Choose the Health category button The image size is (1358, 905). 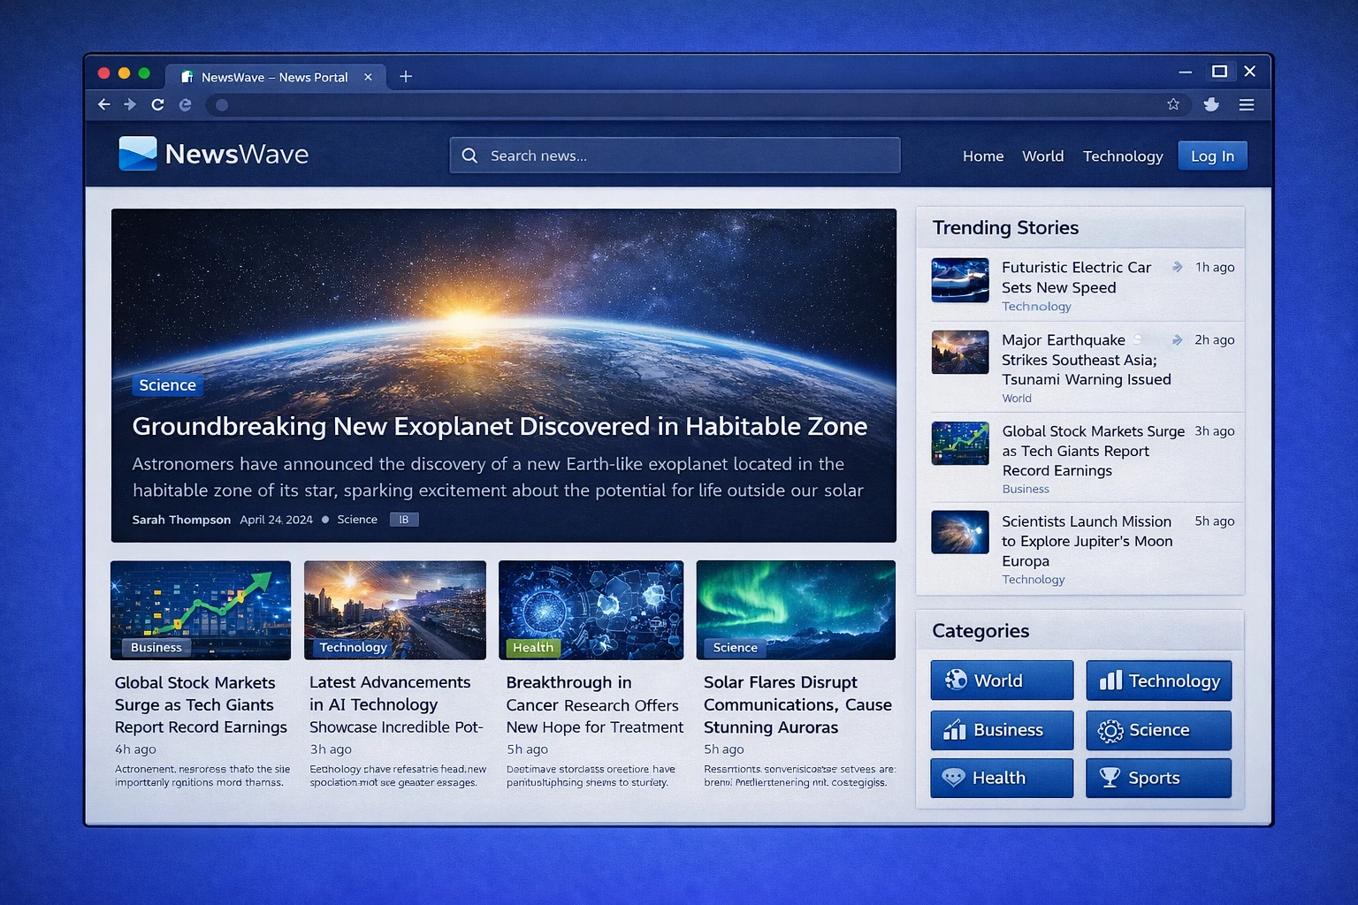point(1002,778)
